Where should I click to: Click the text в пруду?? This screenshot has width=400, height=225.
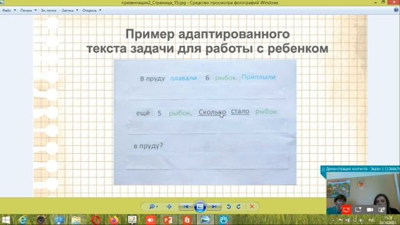(148, 146)
